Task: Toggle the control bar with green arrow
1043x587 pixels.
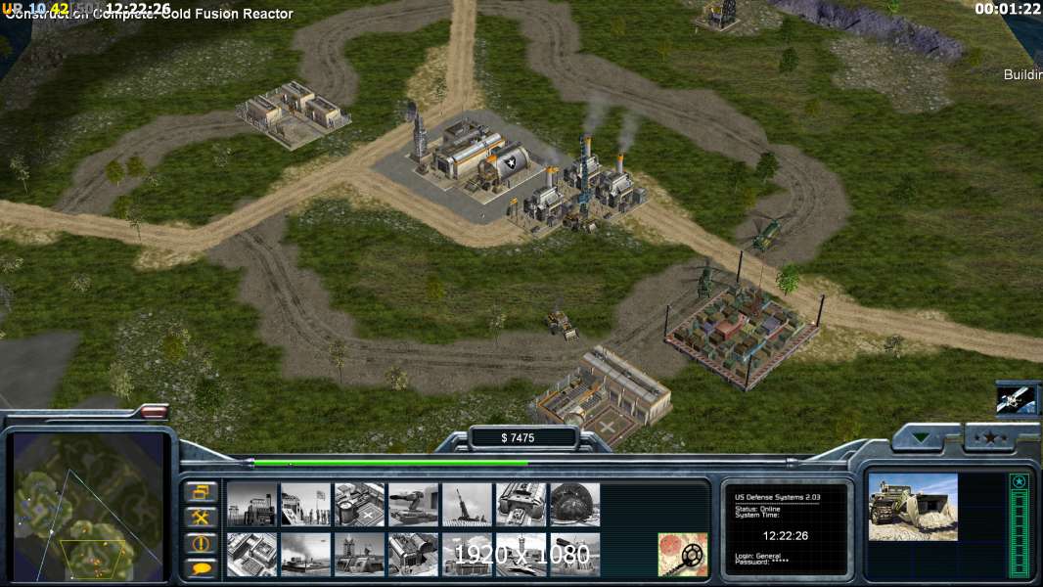Action: point(922,437)
